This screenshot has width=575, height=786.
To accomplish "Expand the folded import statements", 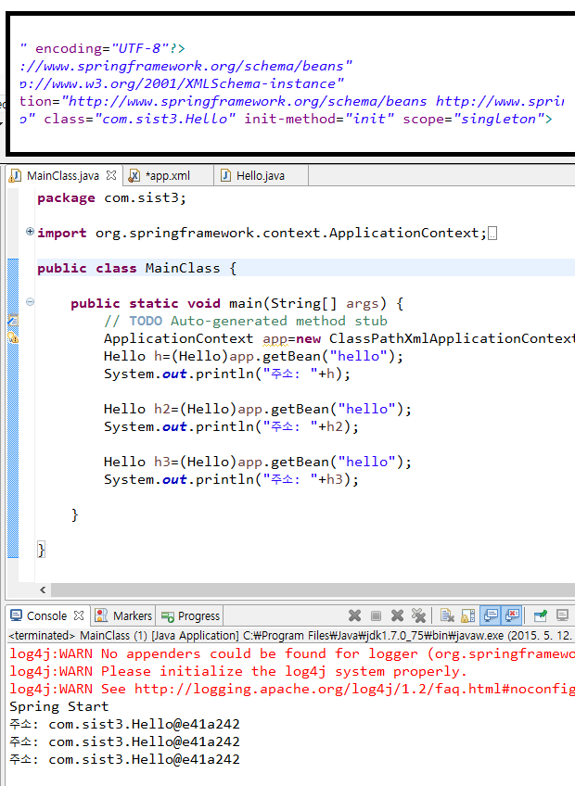I will point(30,233).
